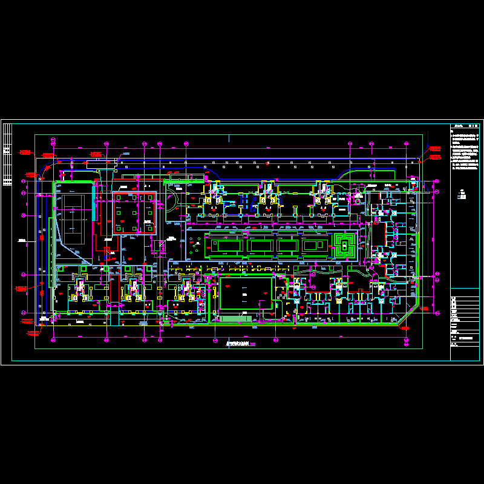Select the large green rectangle in lower center

coord(245,293)
